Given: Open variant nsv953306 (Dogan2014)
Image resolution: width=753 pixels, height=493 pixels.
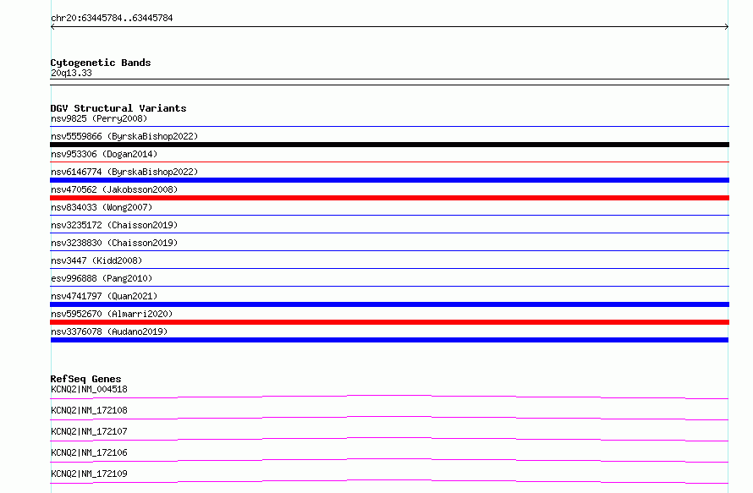Looking at the screenshot, I should point(104,154).
